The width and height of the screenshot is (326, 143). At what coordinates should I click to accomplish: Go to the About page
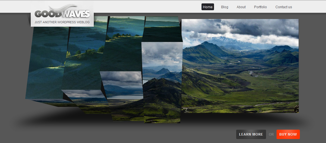[x=241, y=7]
